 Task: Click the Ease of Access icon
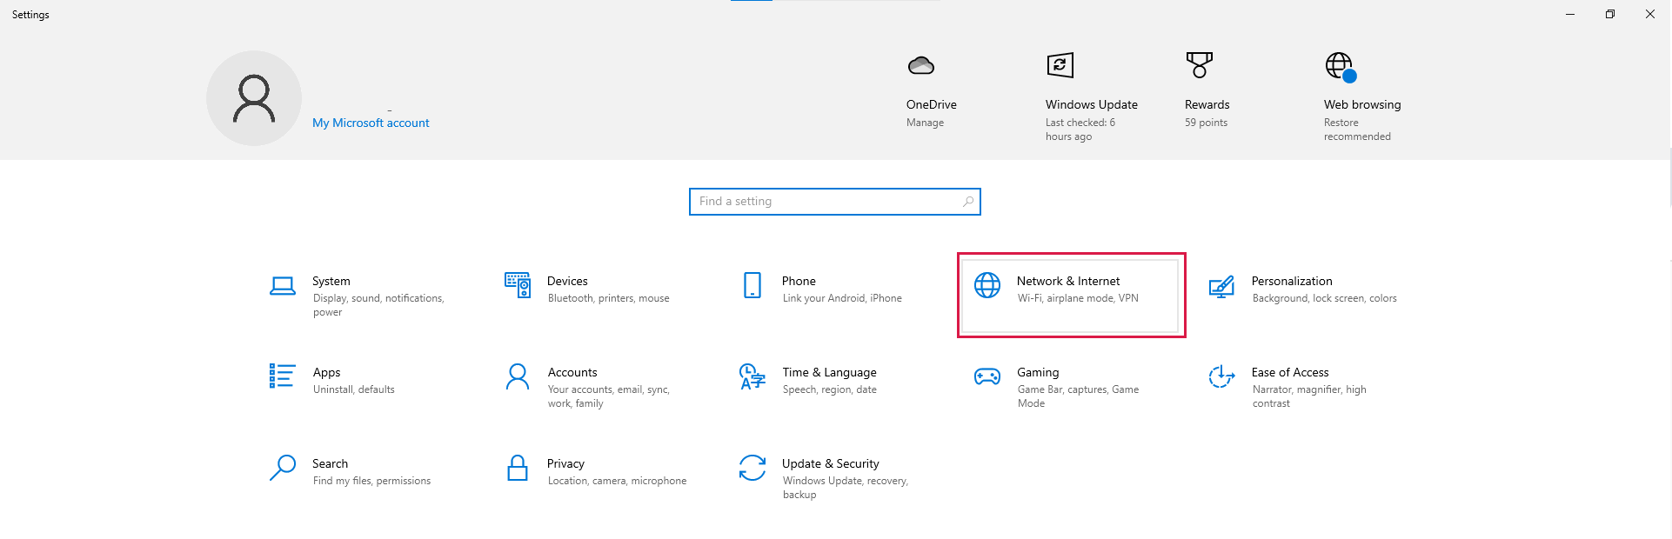click(1221, 376)
